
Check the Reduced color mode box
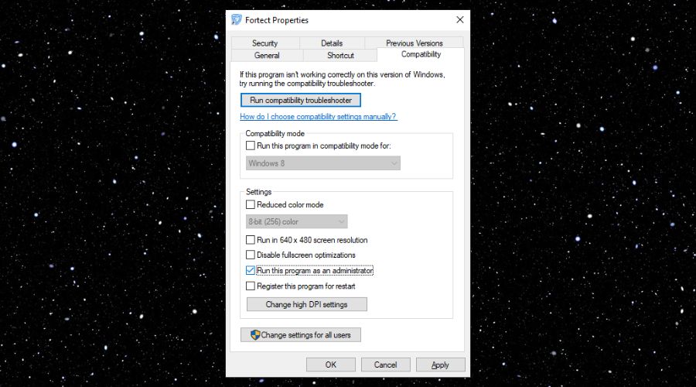click(x=251, y=204)
